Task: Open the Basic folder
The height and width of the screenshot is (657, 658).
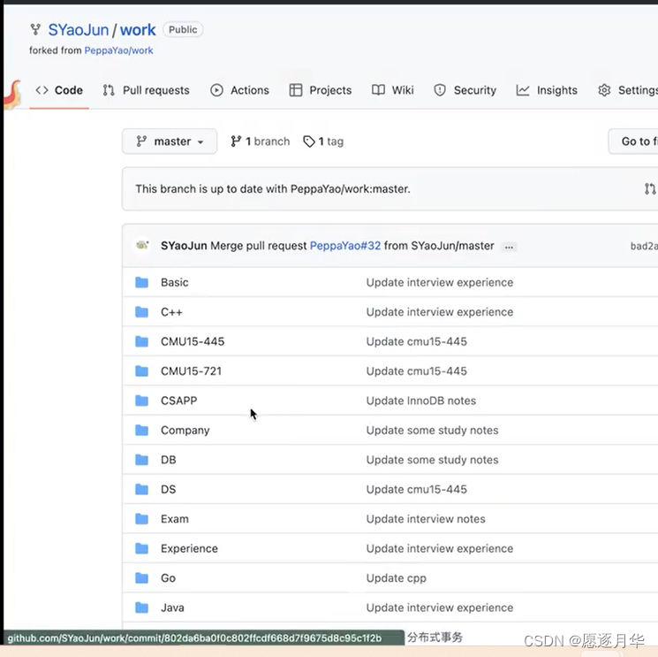Action: (x=175, y=282)
